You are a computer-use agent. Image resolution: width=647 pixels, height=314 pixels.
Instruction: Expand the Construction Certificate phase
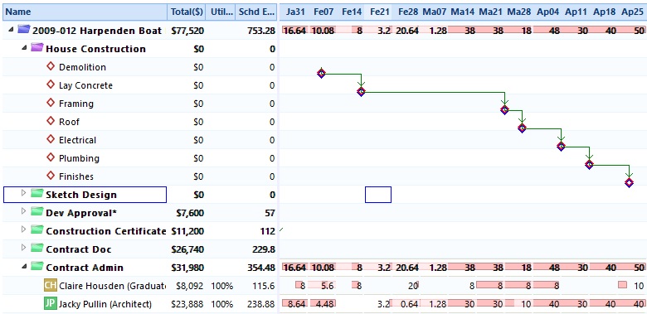tap(23, 229)
